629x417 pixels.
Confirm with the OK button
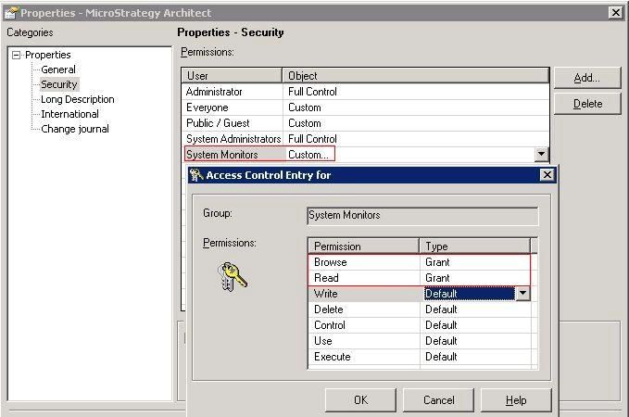[360, 399]
